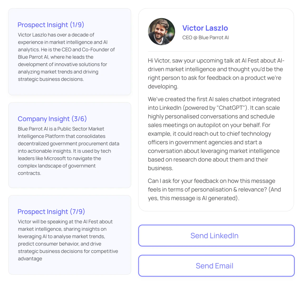Select the Prospect Insight (1/9) heading
Image resolution: width=303 pixels, height=285 pixels.
pyautogui.click(x=51, y=25)
